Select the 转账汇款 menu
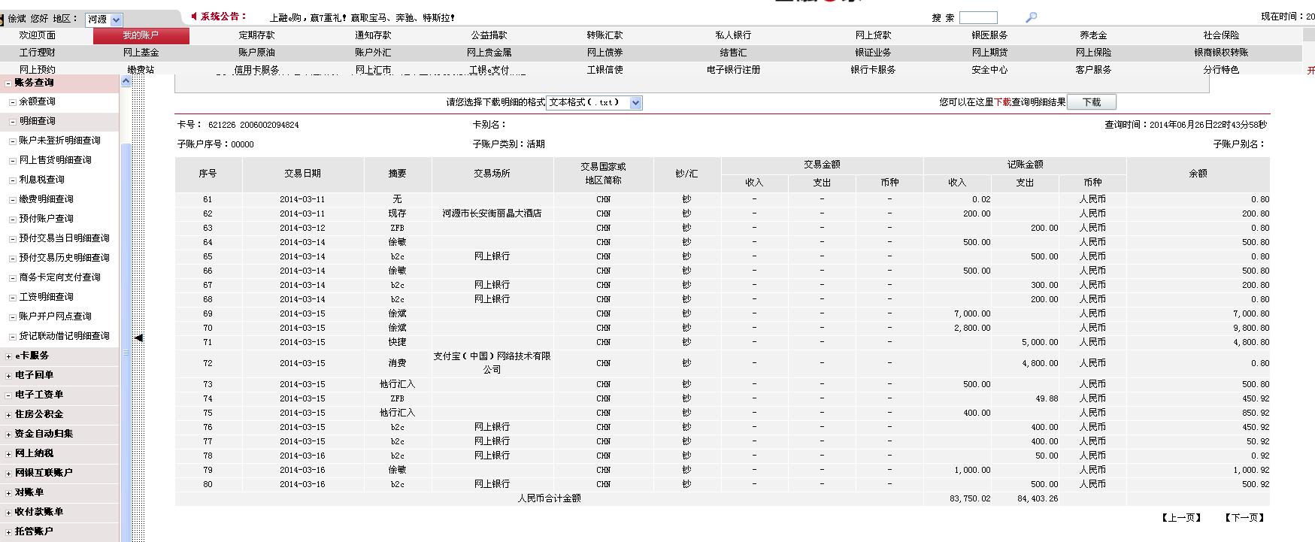 click(x=604, y=35)
